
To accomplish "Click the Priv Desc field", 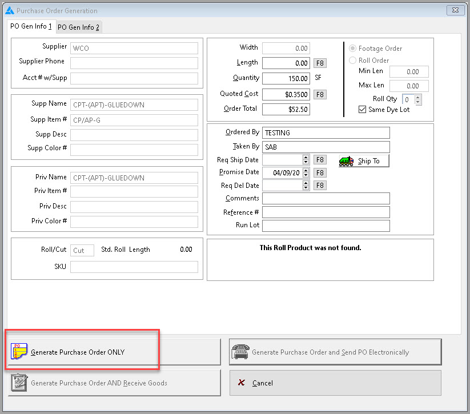I will (134, 207).
